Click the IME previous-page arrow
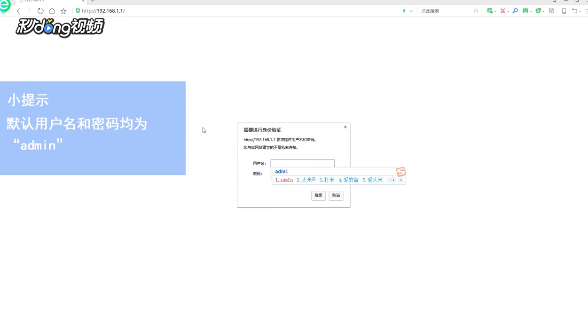This screenshot has height=310, width=588. pos(389,180)
